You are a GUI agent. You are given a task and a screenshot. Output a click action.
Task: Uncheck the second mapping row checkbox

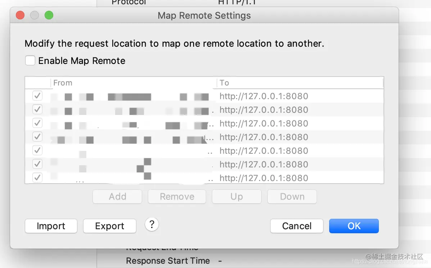click(x=37, y=109)
